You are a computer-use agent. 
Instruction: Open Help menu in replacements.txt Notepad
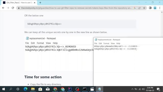point(118,43)
